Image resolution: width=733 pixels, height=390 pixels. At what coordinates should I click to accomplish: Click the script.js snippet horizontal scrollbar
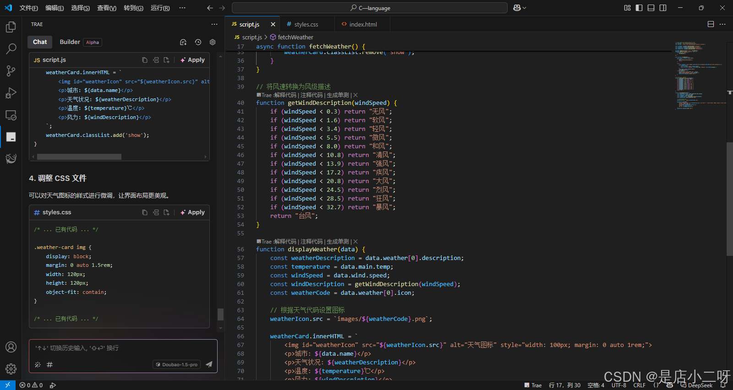point(79,157)
